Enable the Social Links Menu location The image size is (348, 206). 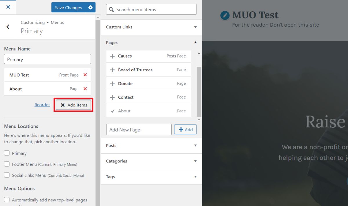(7, 175)
